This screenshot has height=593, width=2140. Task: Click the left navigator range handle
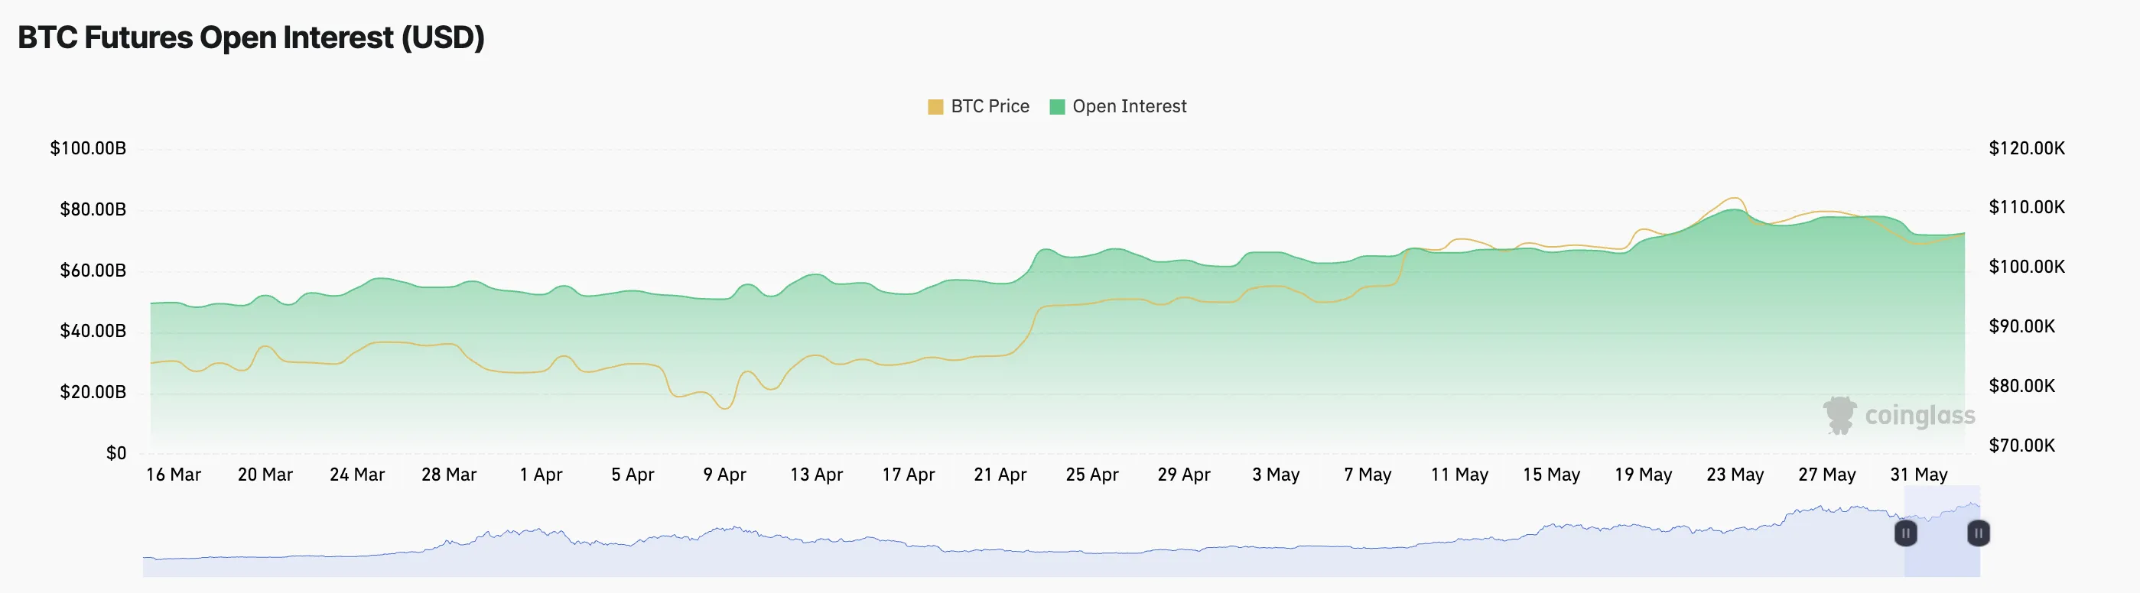(x=1907, y=534)
